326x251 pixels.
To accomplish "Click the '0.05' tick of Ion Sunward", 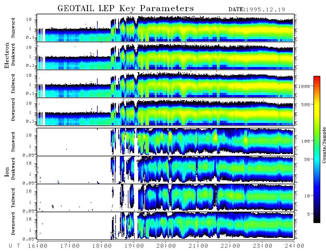I will click(28, 155).
